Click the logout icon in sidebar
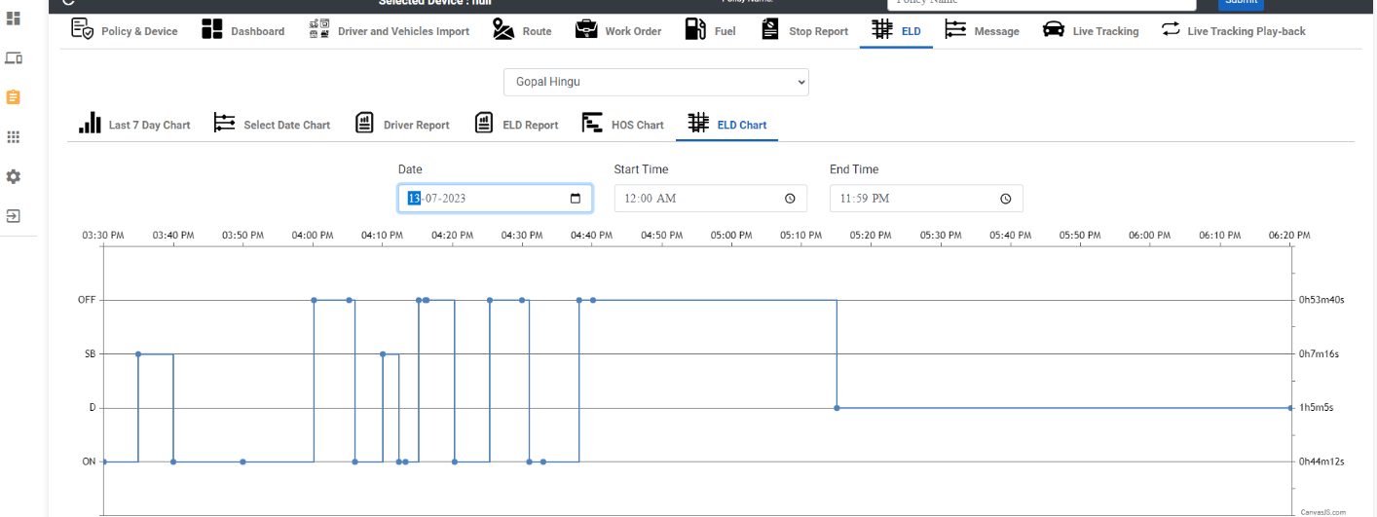Screen dimensions: 1377x517 tap(14, 215)
